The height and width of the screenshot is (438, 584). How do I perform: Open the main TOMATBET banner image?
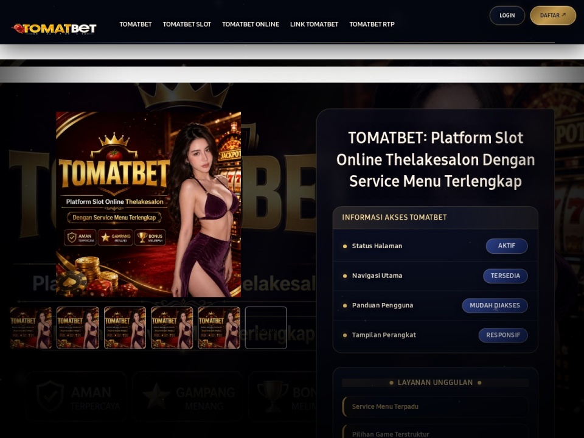(x=148, y=204)
